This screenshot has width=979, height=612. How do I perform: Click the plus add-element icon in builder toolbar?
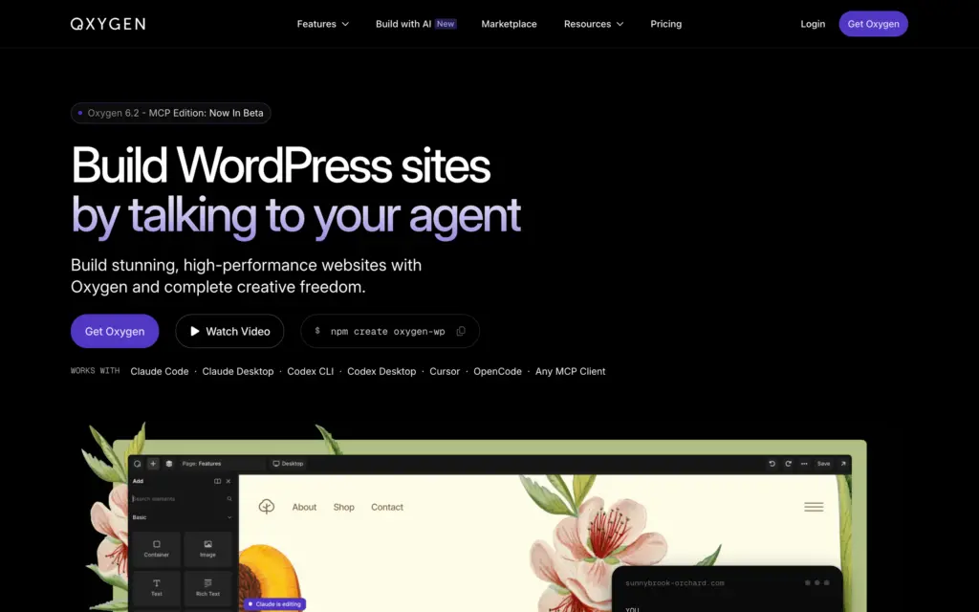point(153,464)
